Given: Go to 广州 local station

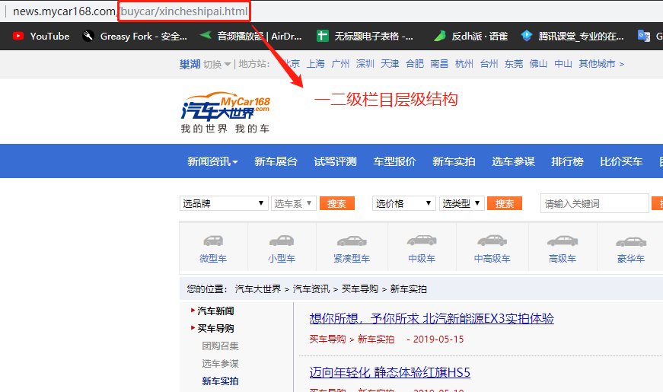Looking at the screenshot, I should pos(340,64).
